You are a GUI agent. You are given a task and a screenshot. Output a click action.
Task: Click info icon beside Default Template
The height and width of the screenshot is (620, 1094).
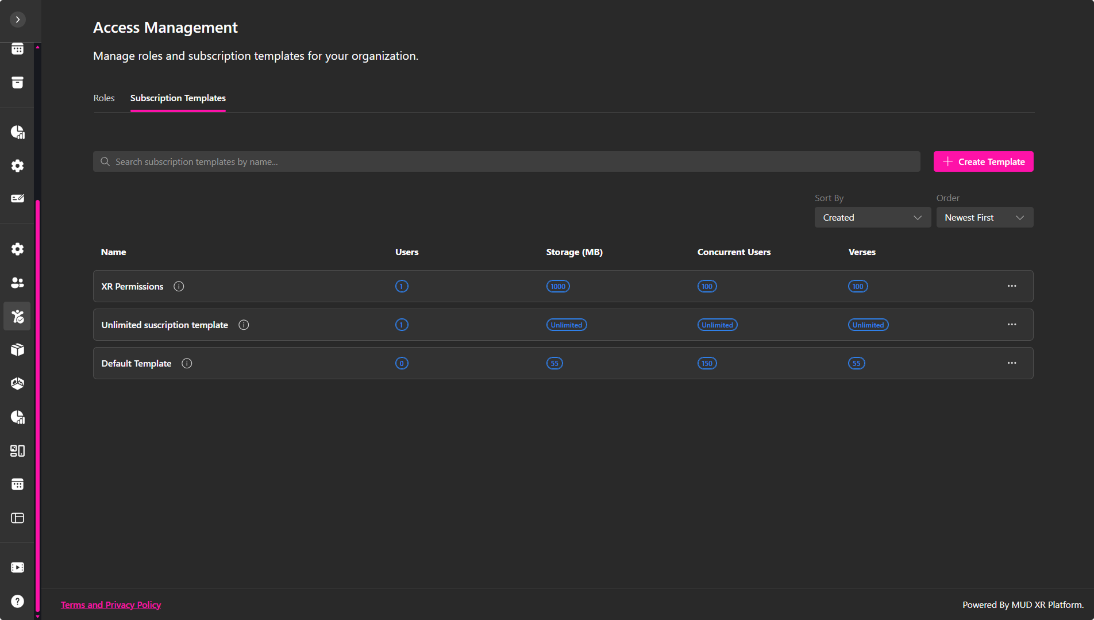[x=187, y=363]
